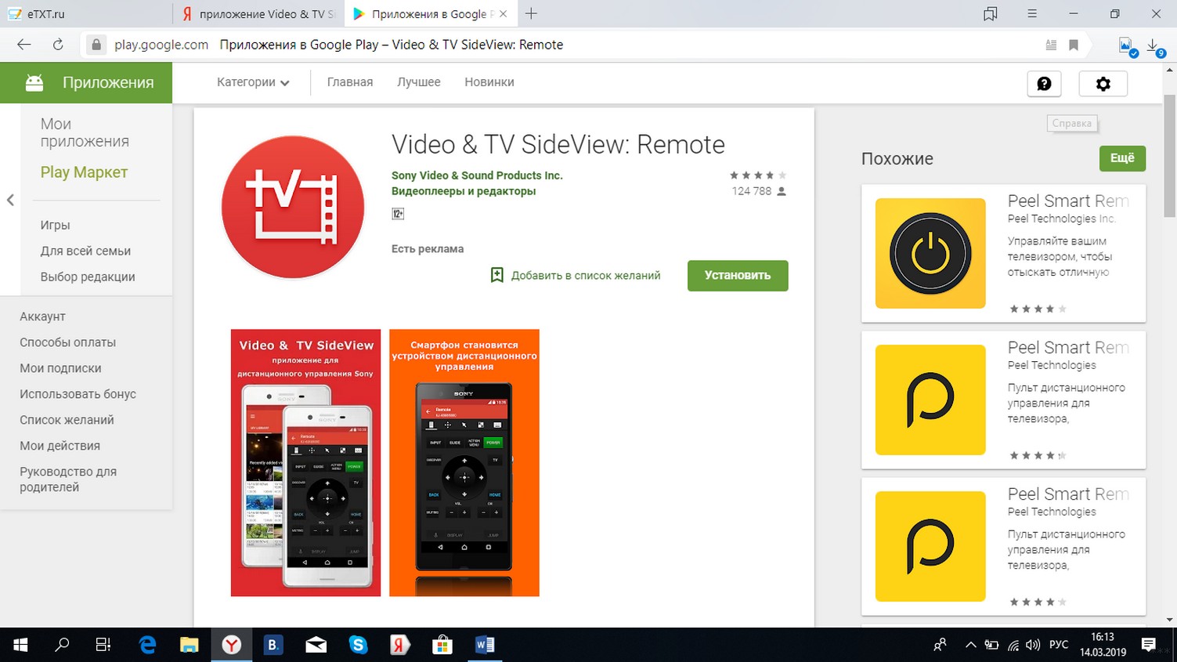The width and height of the screenshot is (1177, 662).
Task: Open the Mail app from the taskbar
Action: (x=316, y=645)
